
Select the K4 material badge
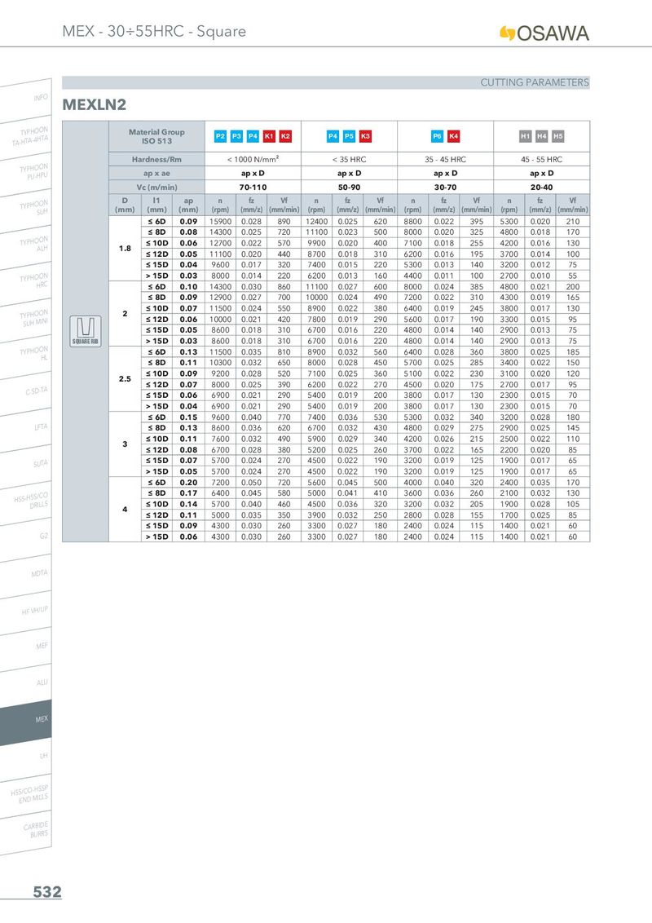454,136
